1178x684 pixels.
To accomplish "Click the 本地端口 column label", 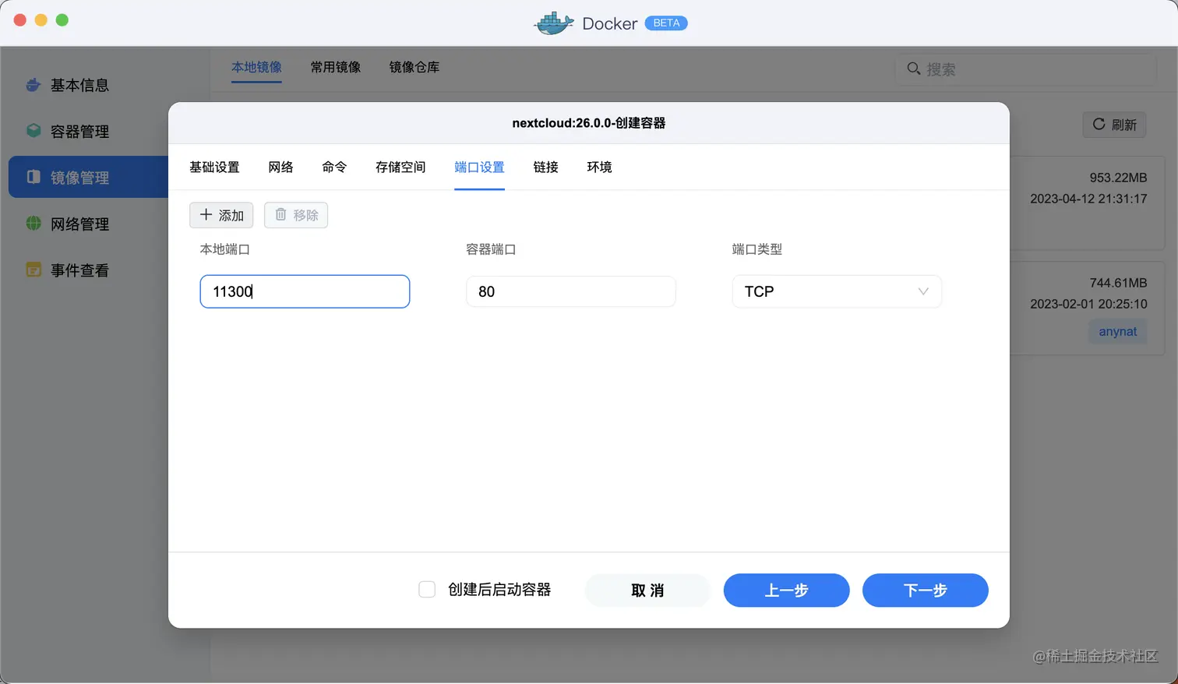I will coord(224,249).
